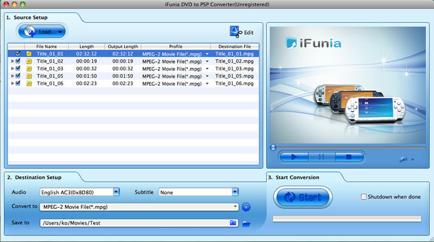Open profile settings gear icon
Image resolution: width=434 pixels, height=242 pixels.
tap(246, 207)
